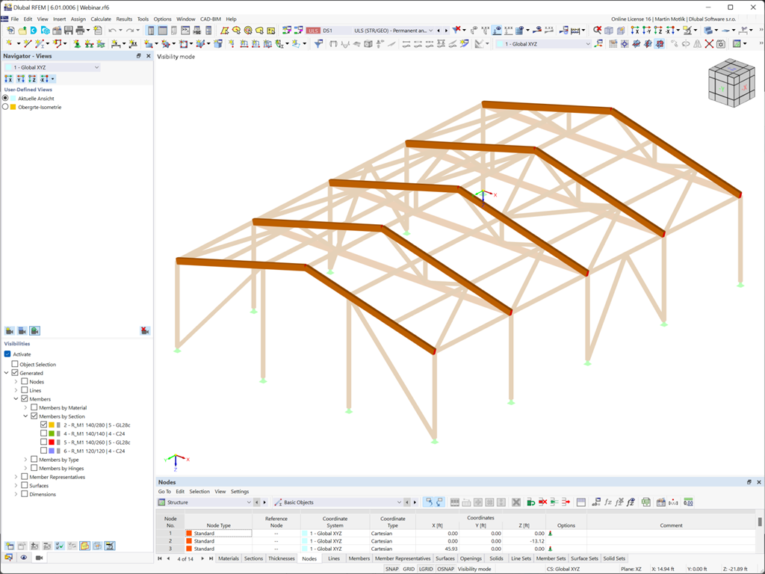The width and height of the screenshot is (765, 574).
Task: Enable the Object Selection checkbox
Action: [x=14, y=364]
